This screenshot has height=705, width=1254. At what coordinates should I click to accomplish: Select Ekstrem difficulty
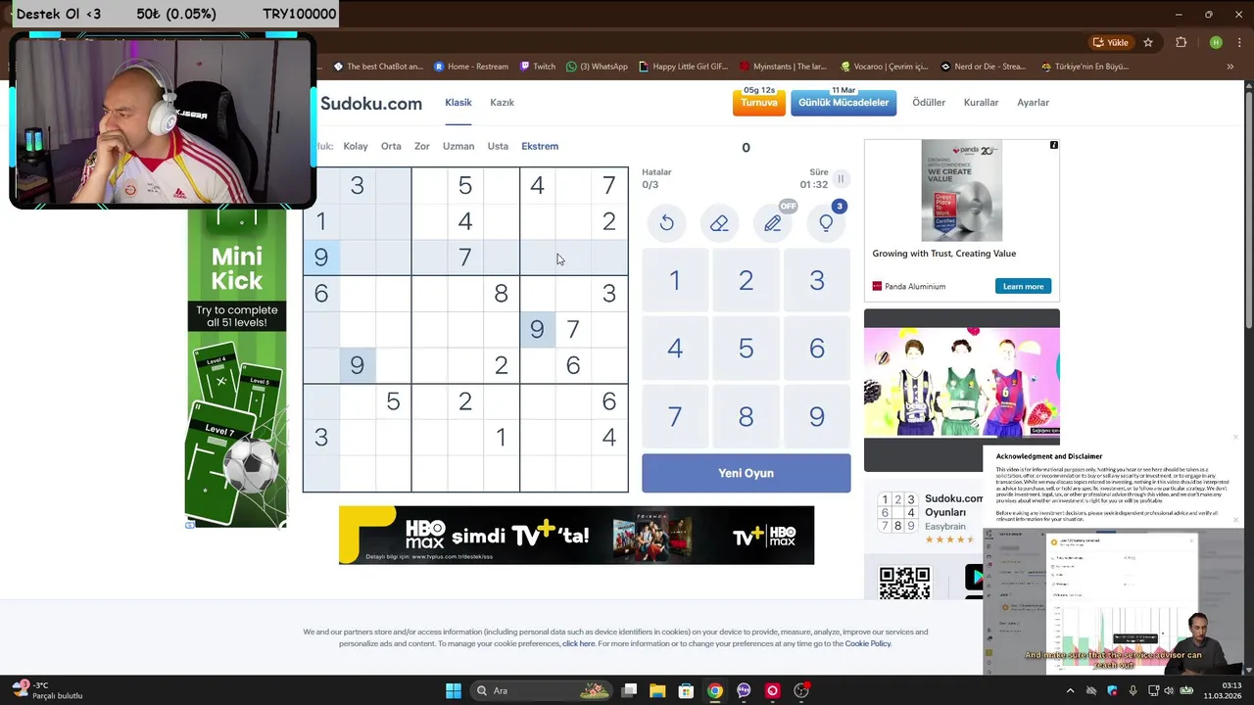coord(540,146)
